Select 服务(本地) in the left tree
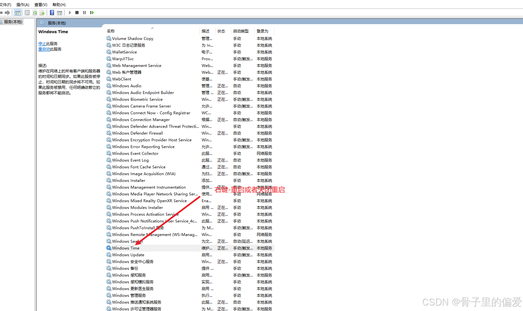Image resolution: width=523 pixels, height=311 pixels. pos(13,22)
